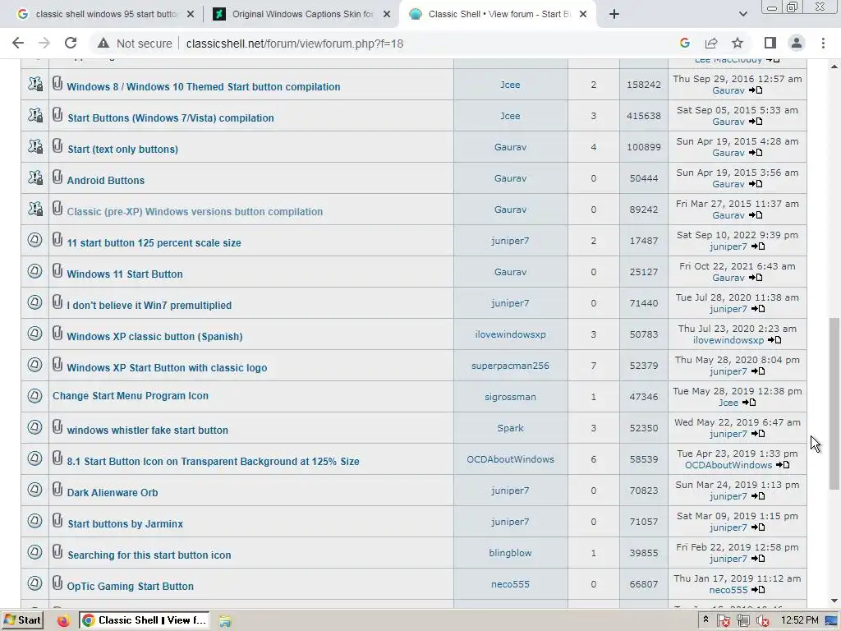Image resolution: width=841 pixels, height=631 pixels.
Task: Open I don't believe it Win7 premultiplied
Action: pos(149,306)
